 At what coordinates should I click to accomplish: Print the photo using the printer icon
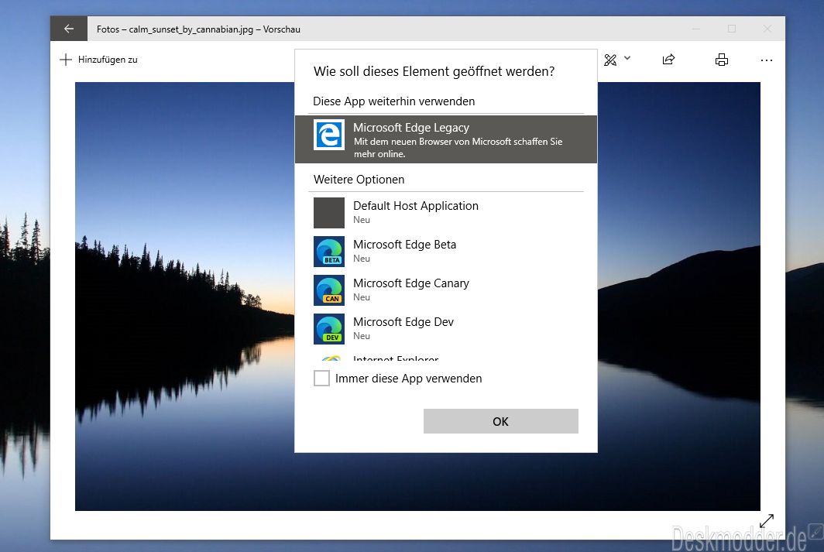coord(722,60)
